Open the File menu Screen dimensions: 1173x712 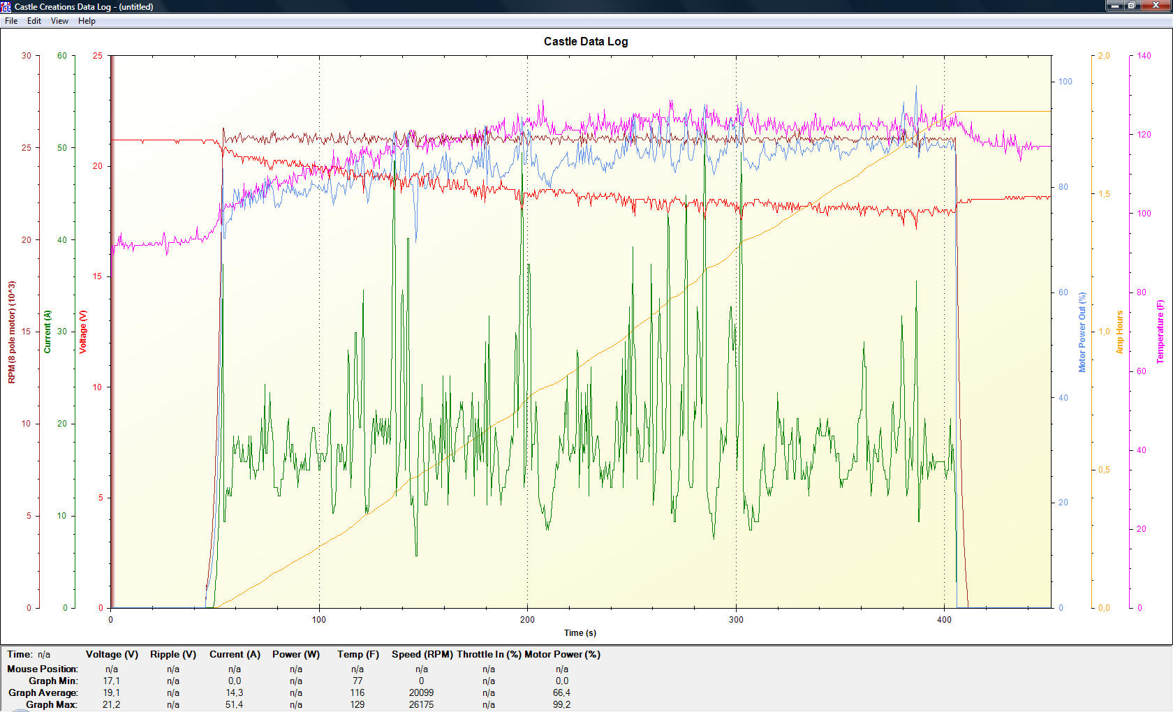11,21
